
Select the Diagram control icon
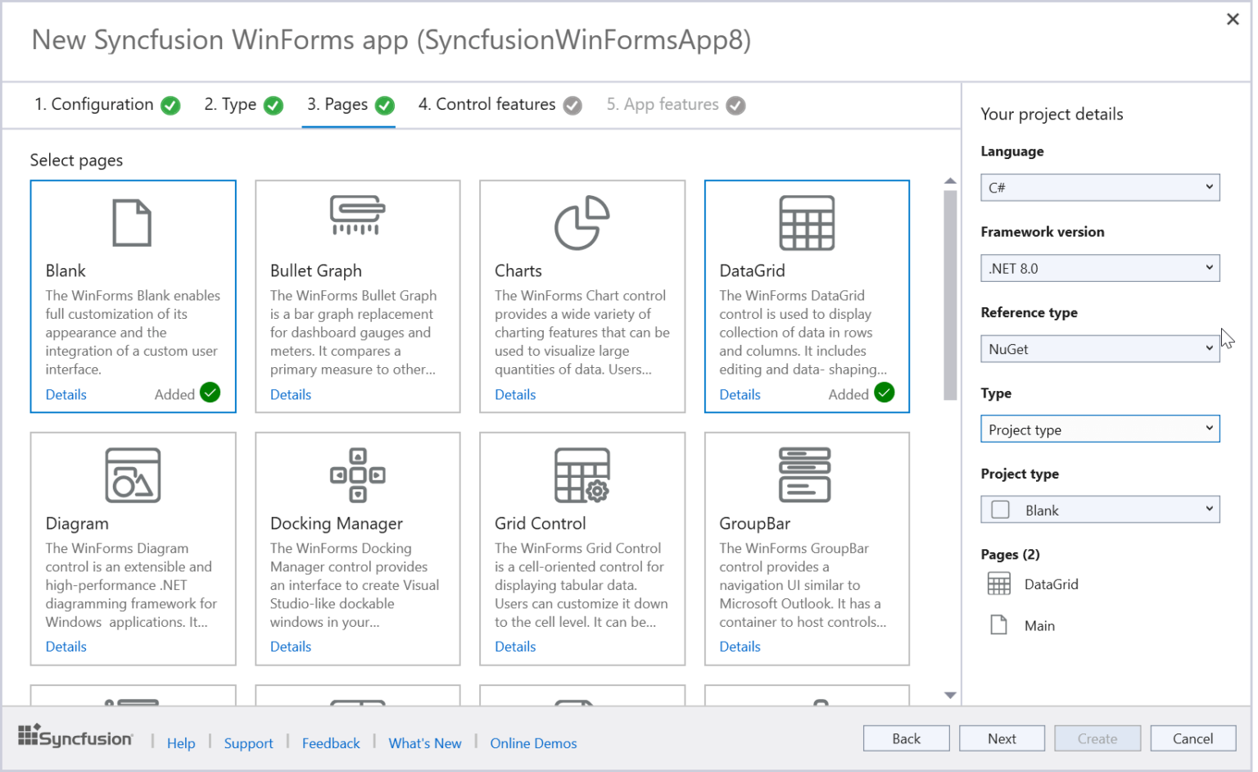tap(133, 475)
